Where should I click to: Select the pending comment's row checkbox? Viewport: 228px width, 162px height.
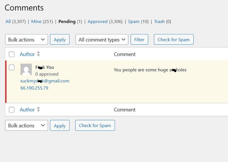[12, 67]
